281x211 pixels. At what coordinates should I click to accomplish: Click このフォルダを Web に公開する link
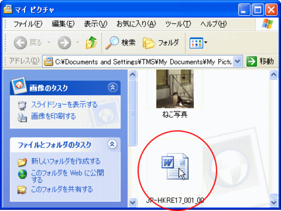click(x=67, y=176)
